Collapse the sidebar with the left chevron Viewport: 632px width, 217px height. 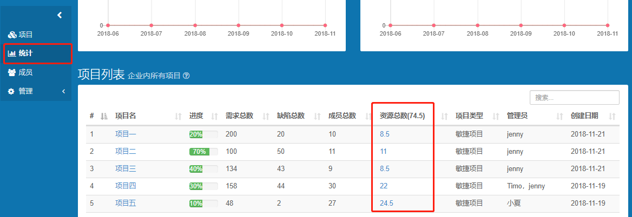tap(60, 15)
